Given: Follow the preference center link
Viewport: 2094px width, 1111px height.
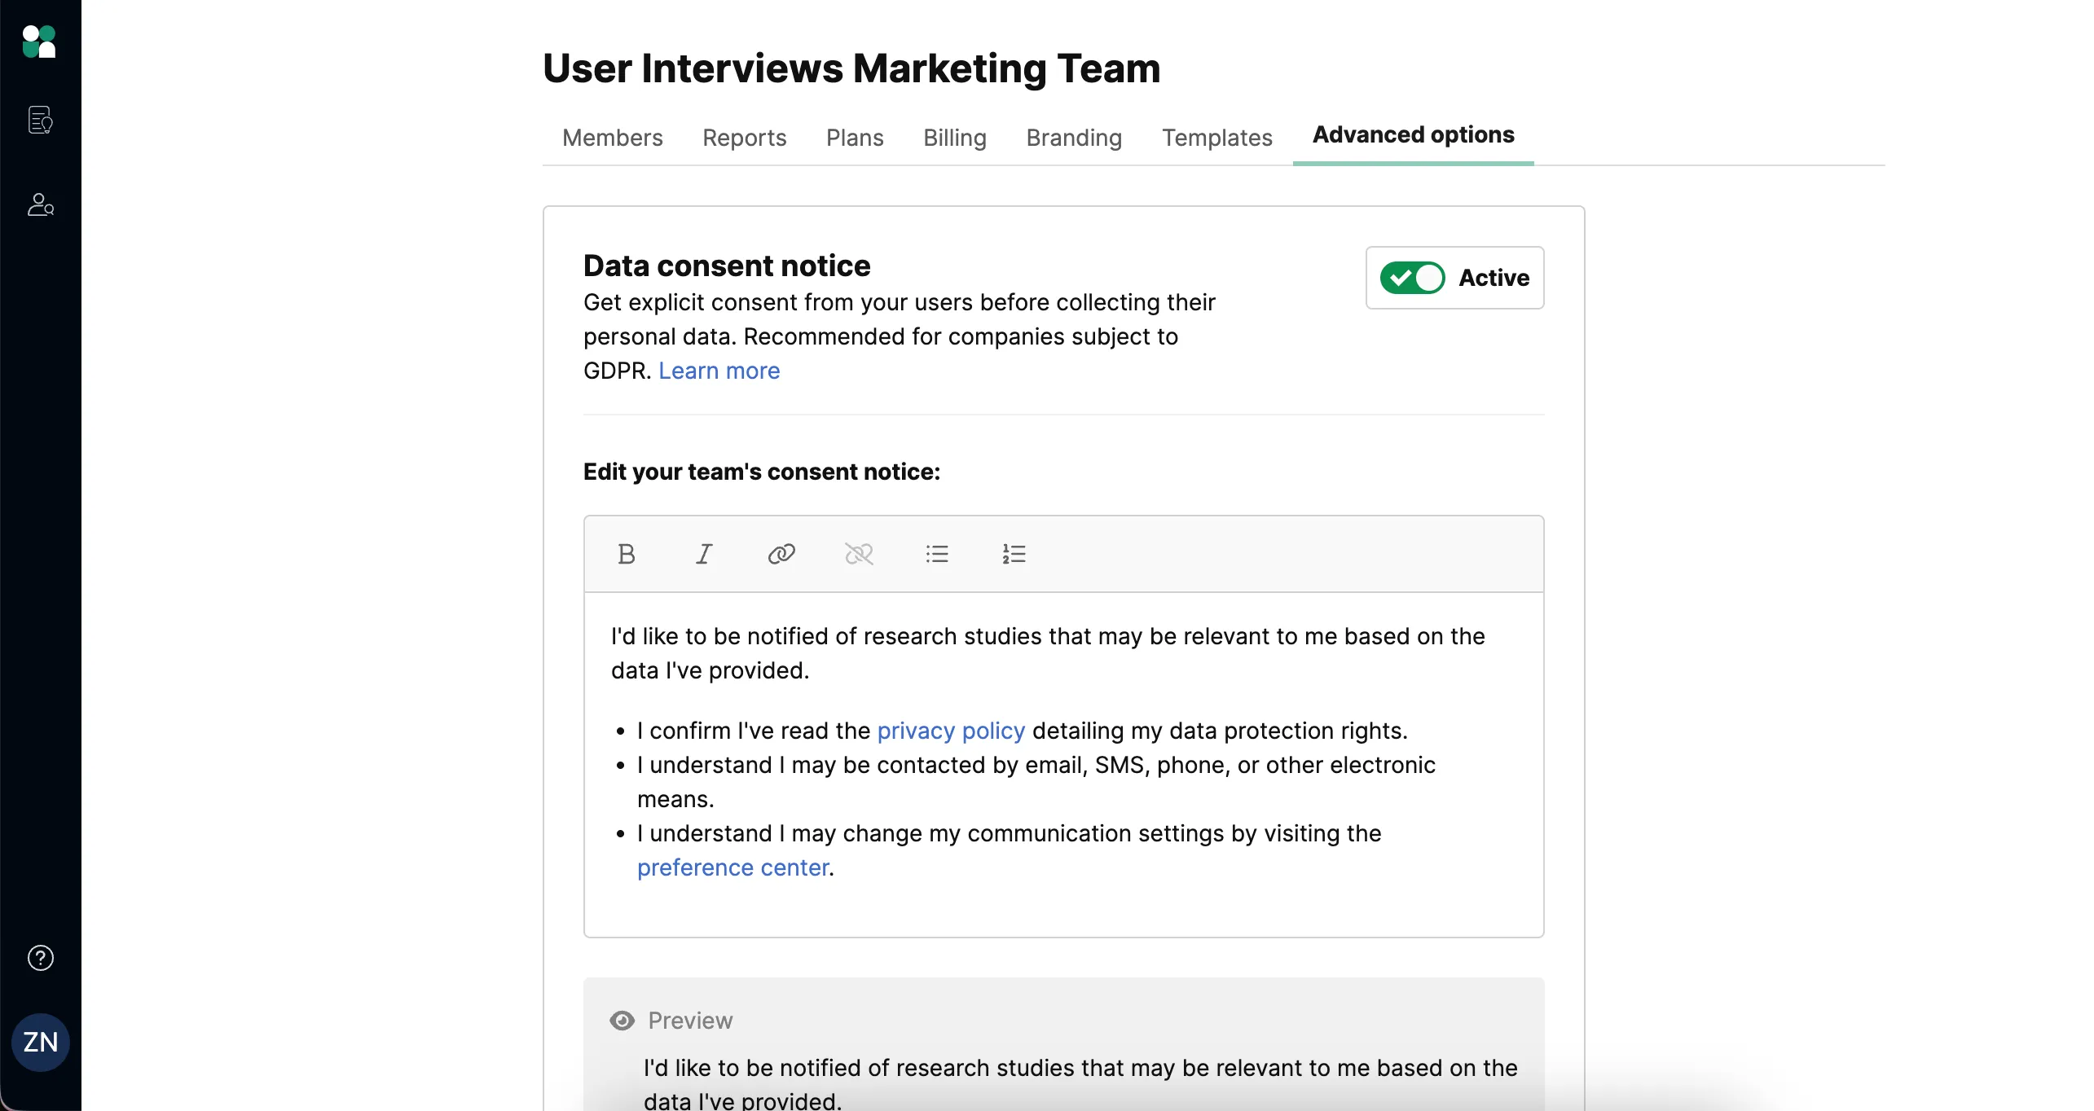Looking at the screenshot, I should (x=733, y=867).
